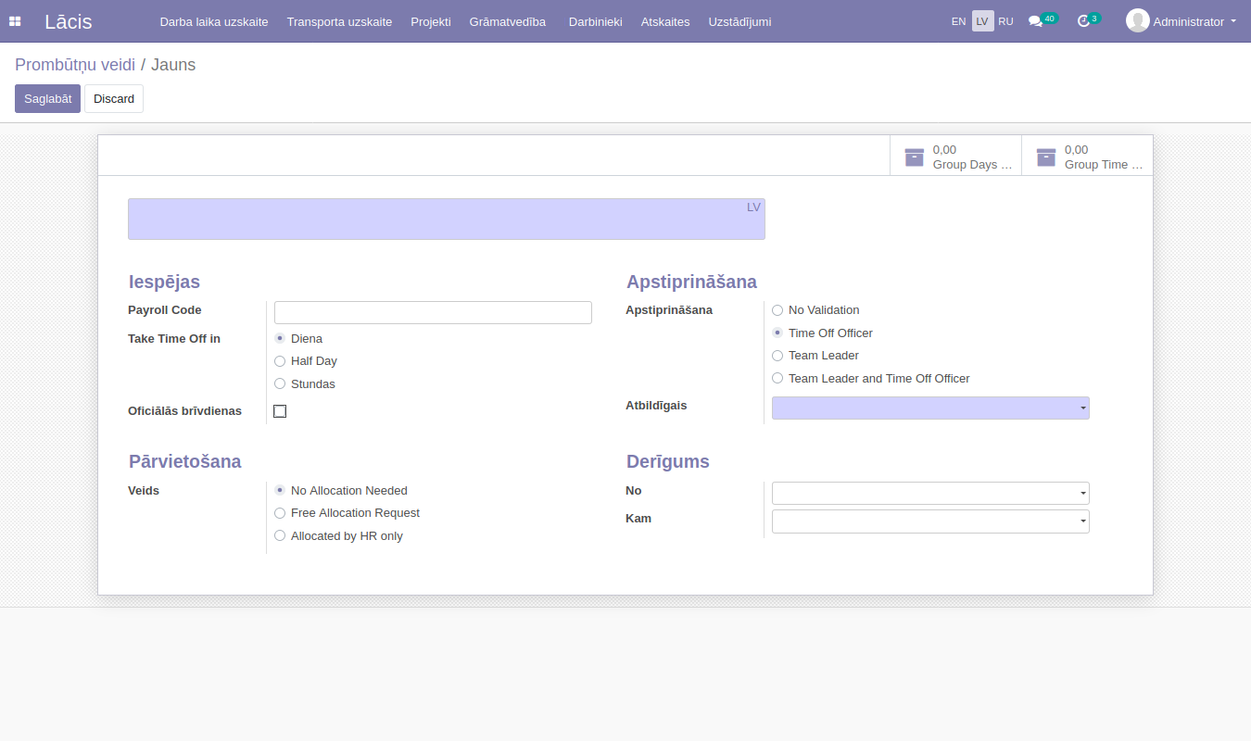Open the activities clock icon
The height and width of the screenshot is (741, 1251).
click(1083, 21)
